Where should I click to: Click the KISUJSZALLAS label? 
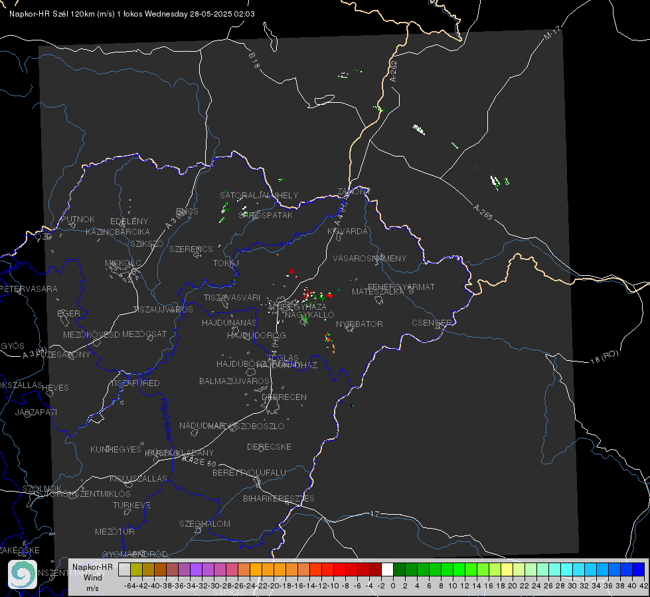point(138,478)
